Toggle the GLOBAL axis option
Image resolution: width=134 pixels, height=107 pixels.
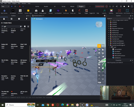[x=39, y=61]
